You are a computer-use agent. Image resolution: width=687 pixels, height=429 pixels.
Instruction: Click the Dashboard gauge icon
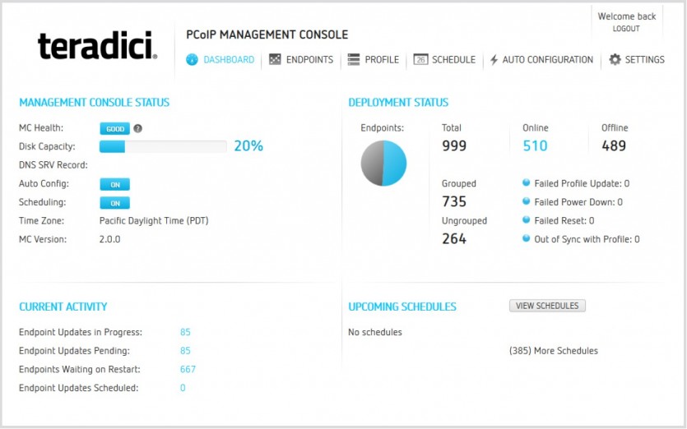coord(192,59)
